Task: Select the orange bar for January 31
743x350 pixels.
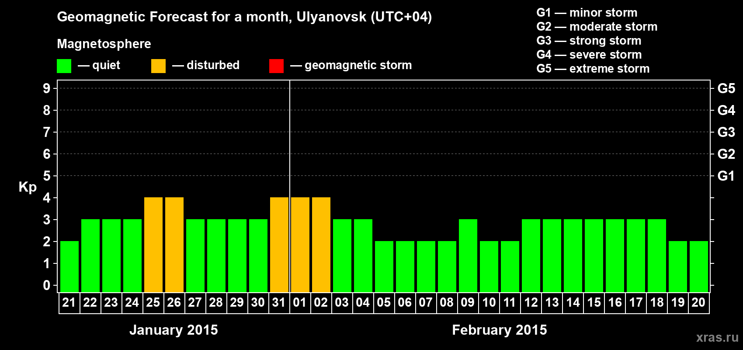Action: 279,245
